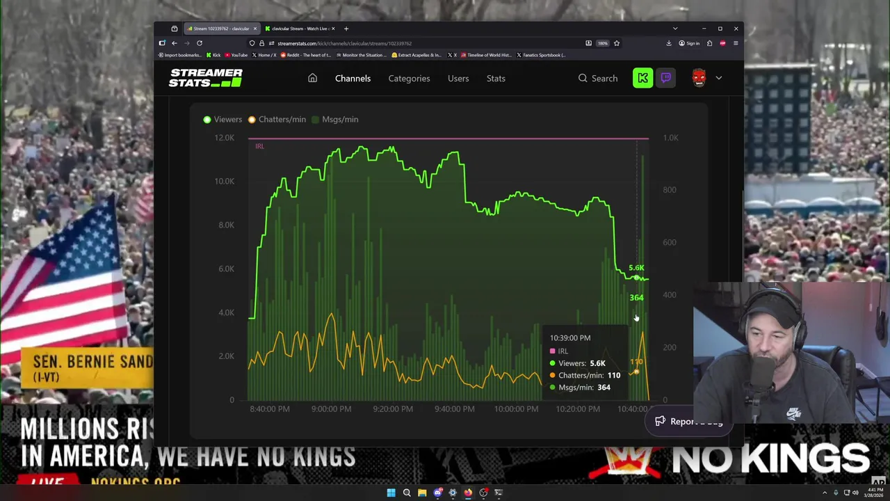Open the taskbar search magnifier

click(407, 493)
